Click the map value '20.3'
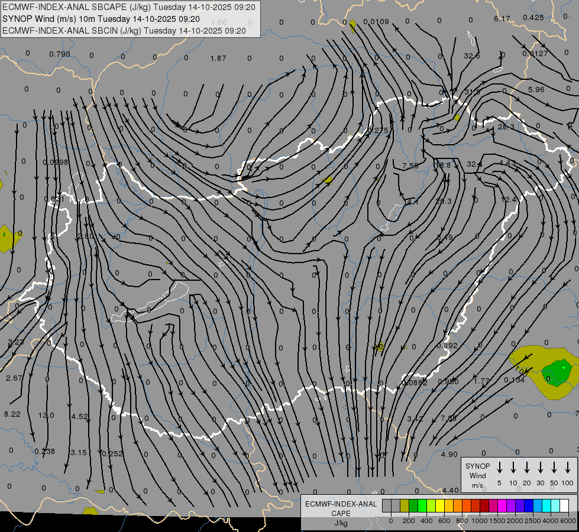 pyautogui.click(x=444, y=201)
